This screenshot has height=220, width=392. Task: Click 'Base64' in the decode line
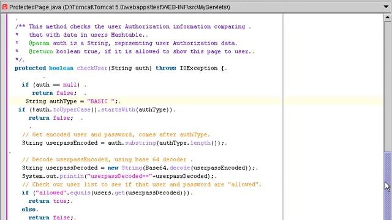point(155,168)
